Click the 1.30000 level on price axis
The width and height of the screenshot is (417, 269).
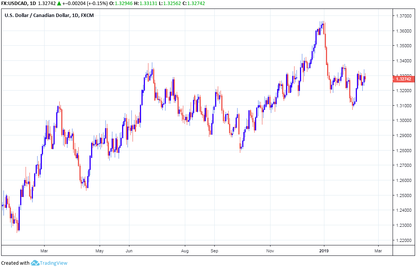pos(404,120)
